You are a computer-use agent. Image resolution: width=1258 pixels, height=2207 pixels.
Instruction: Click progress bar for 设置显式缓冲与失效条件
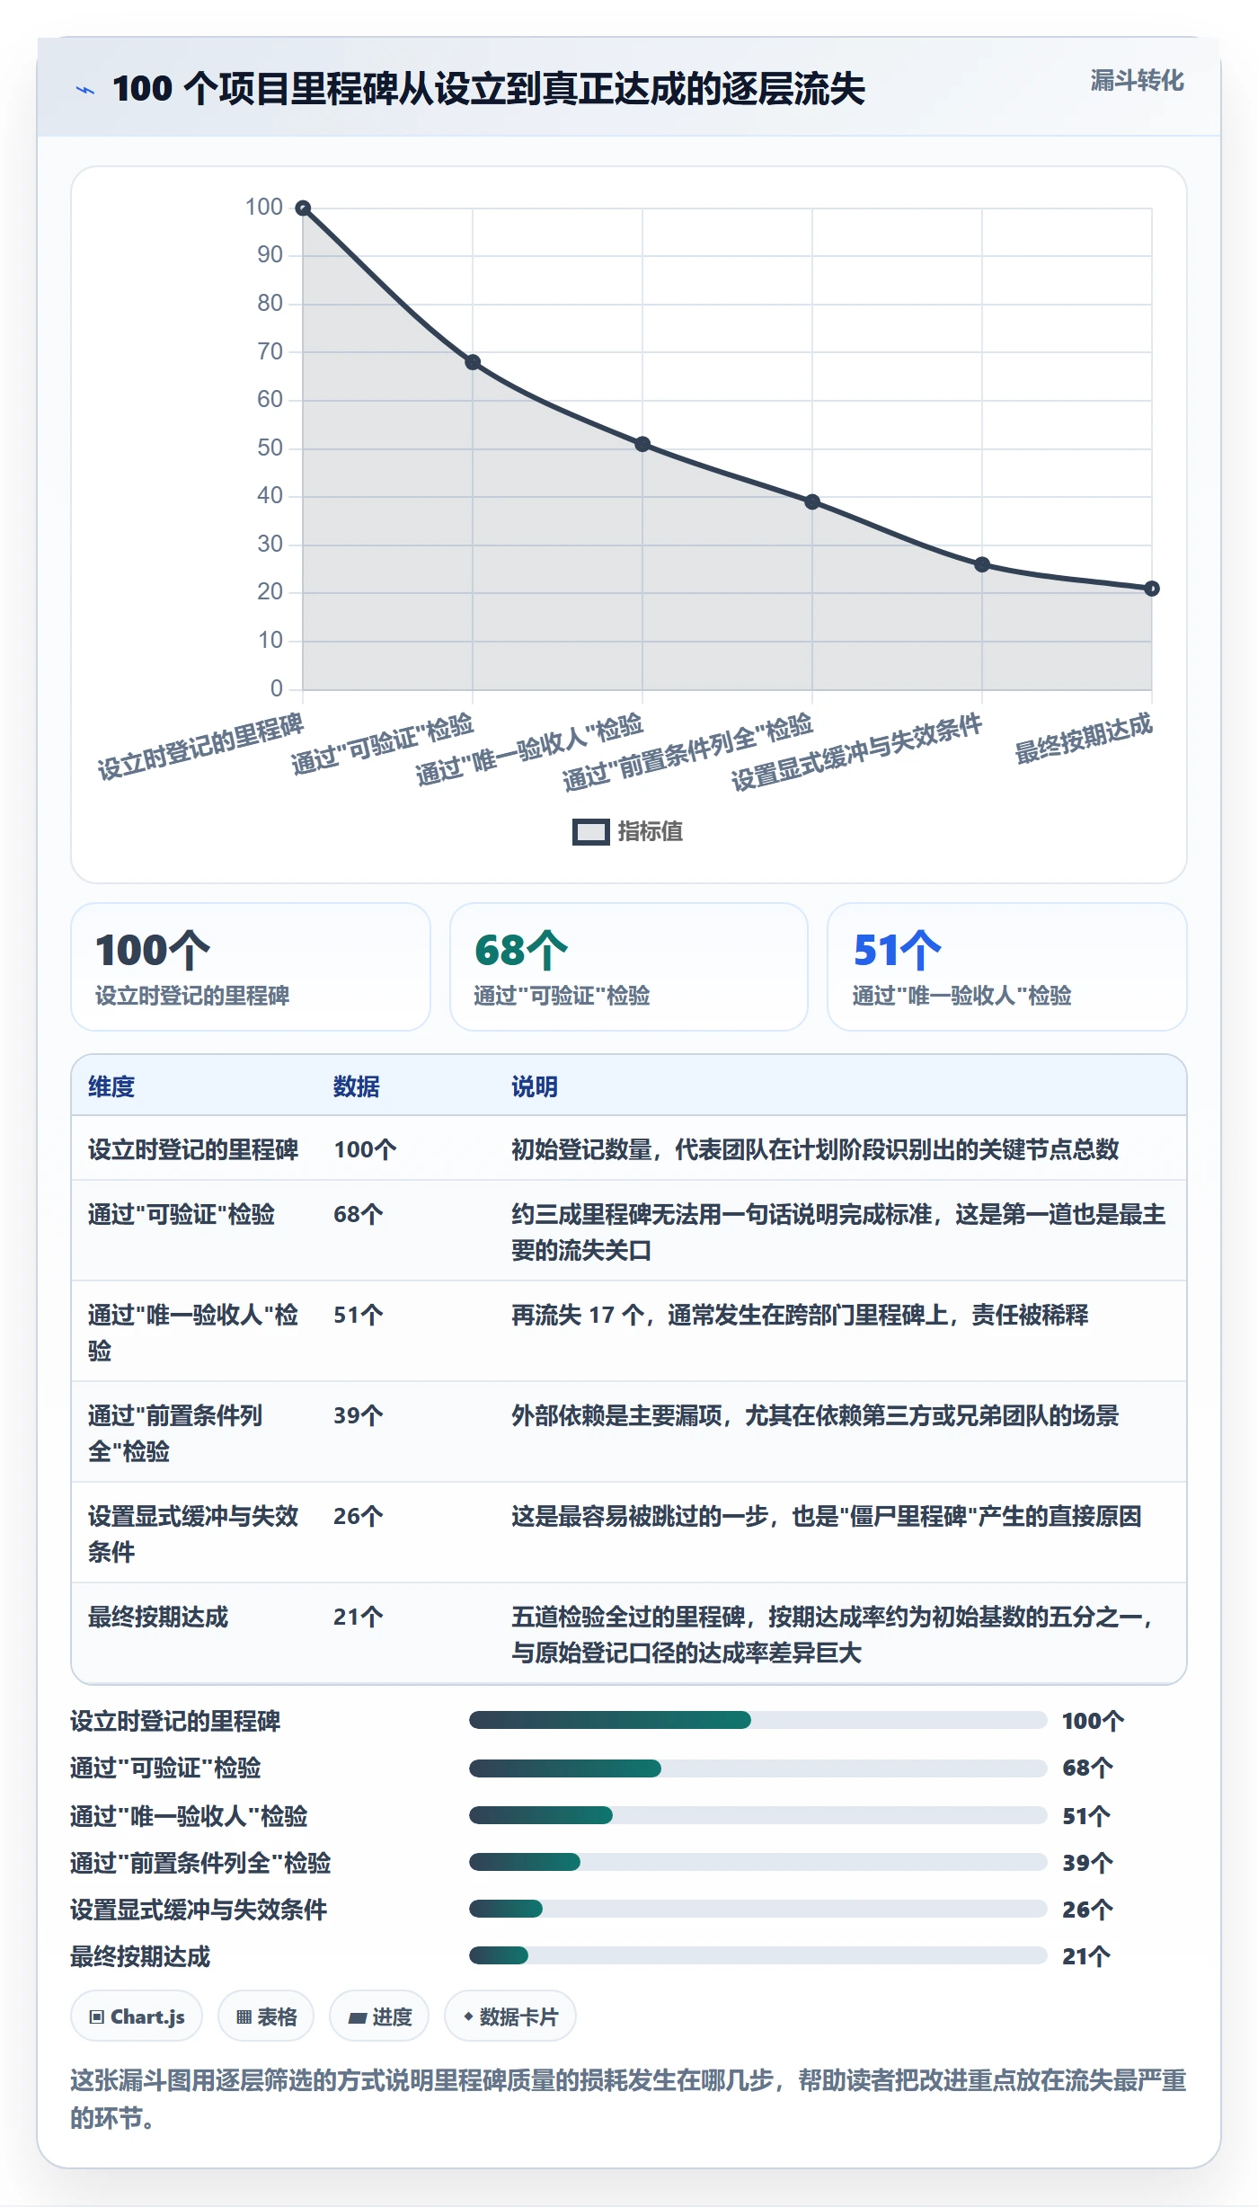(x=757, y=1909)
